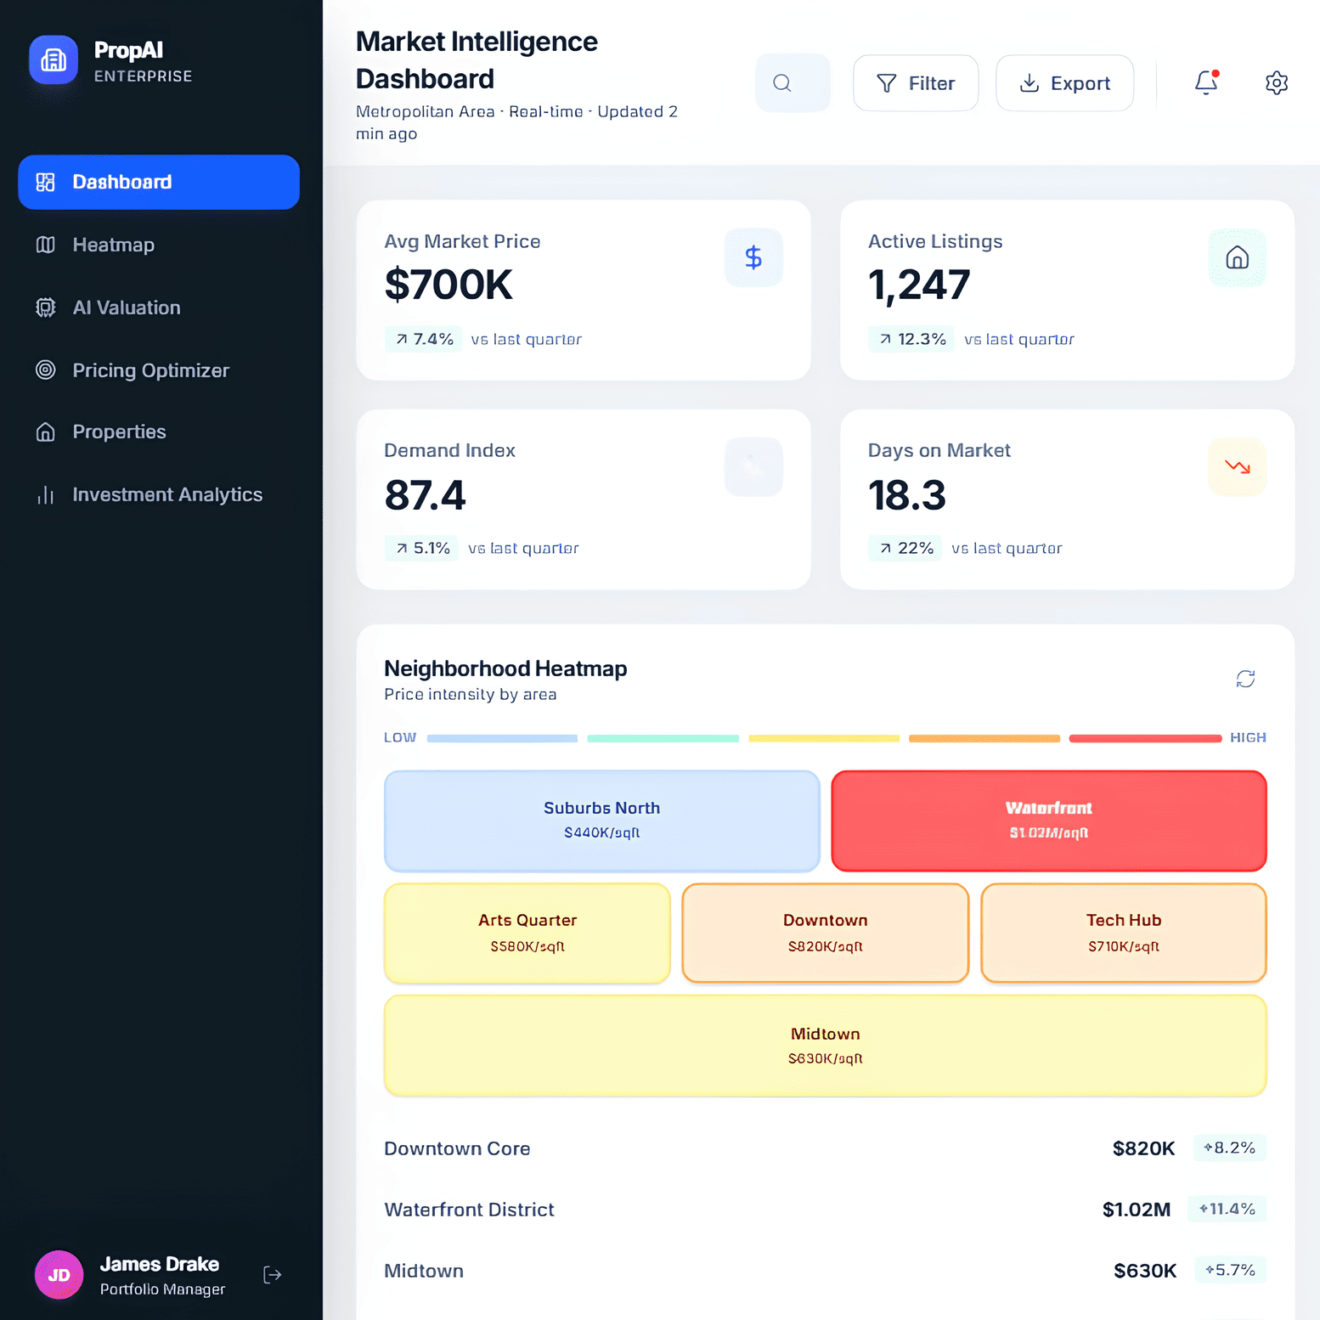Screen dimensions: 1320x1320
Task: Click the JD user avatar
Action: (59, 1274)
